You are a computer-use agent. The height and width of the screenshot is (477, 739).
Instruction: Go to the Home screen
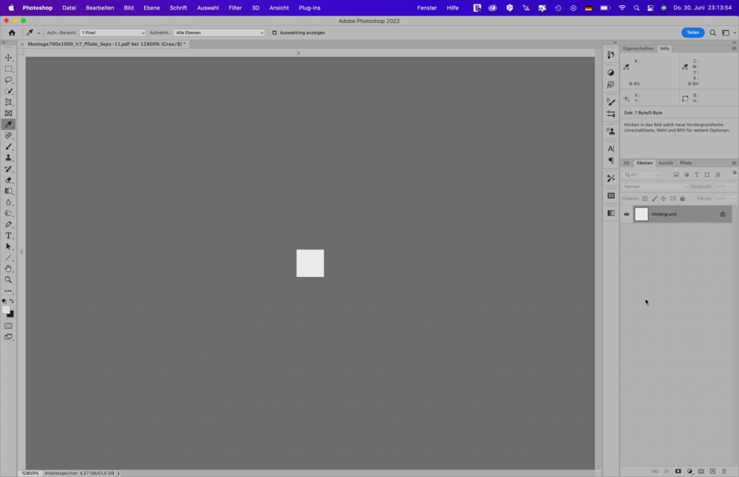pos(12,32)
